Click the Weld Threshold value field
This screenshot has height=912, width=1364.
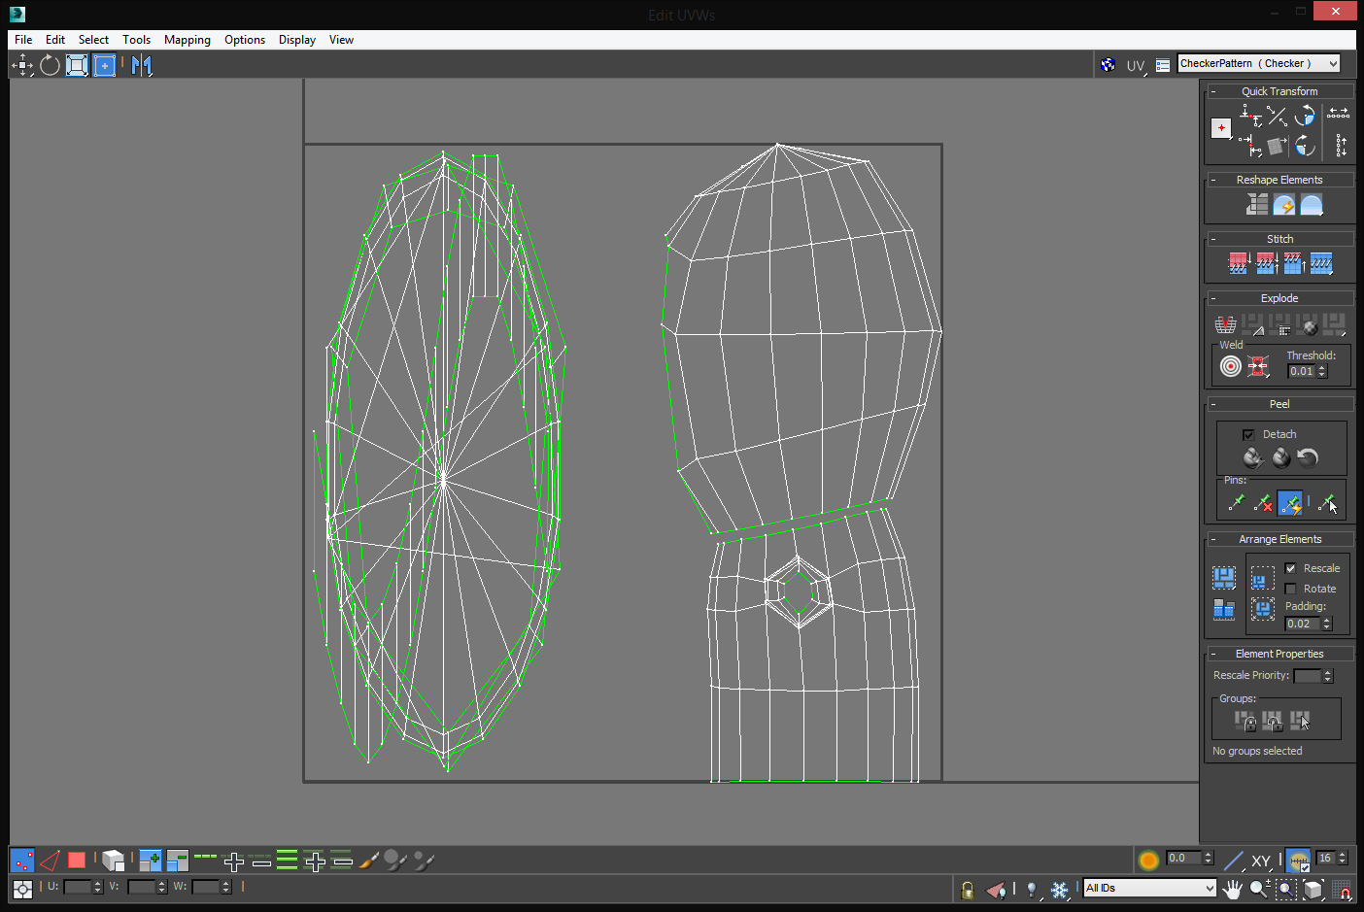[x=1302, y=371]
